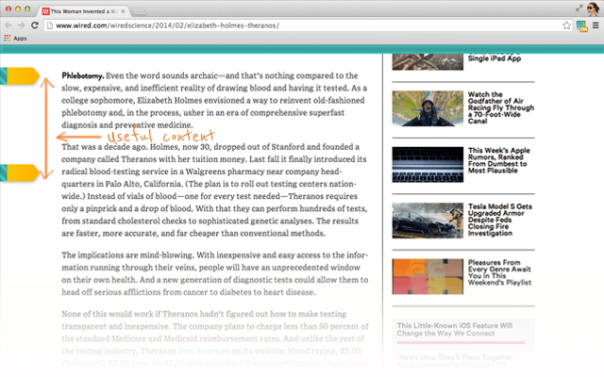Click the user avatar in the title bar
Image resolution: width=604 pixels, height=377 pixels.
click(x=593, y=8)
